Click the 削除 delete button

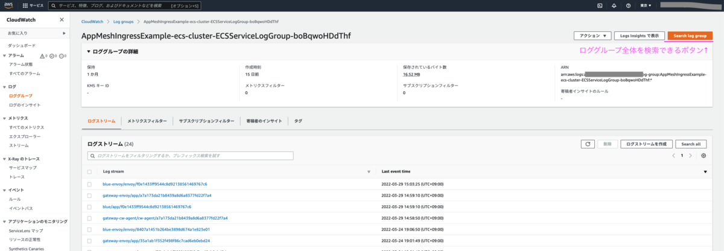tap(607, 144)
